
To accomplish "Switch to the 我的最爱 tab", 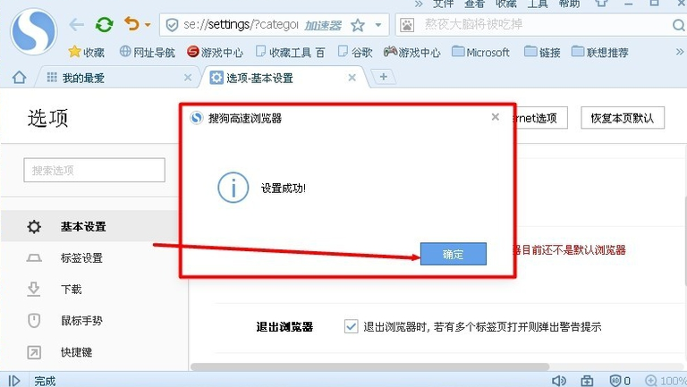I will click(83, 78).
